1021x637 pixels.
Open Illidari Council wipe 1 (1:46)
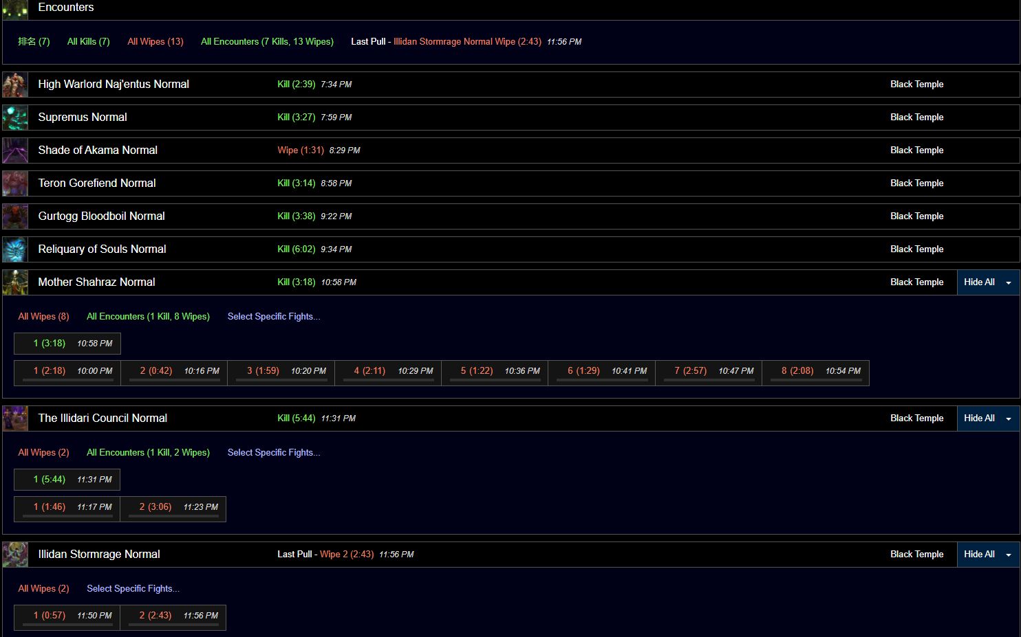67,509
